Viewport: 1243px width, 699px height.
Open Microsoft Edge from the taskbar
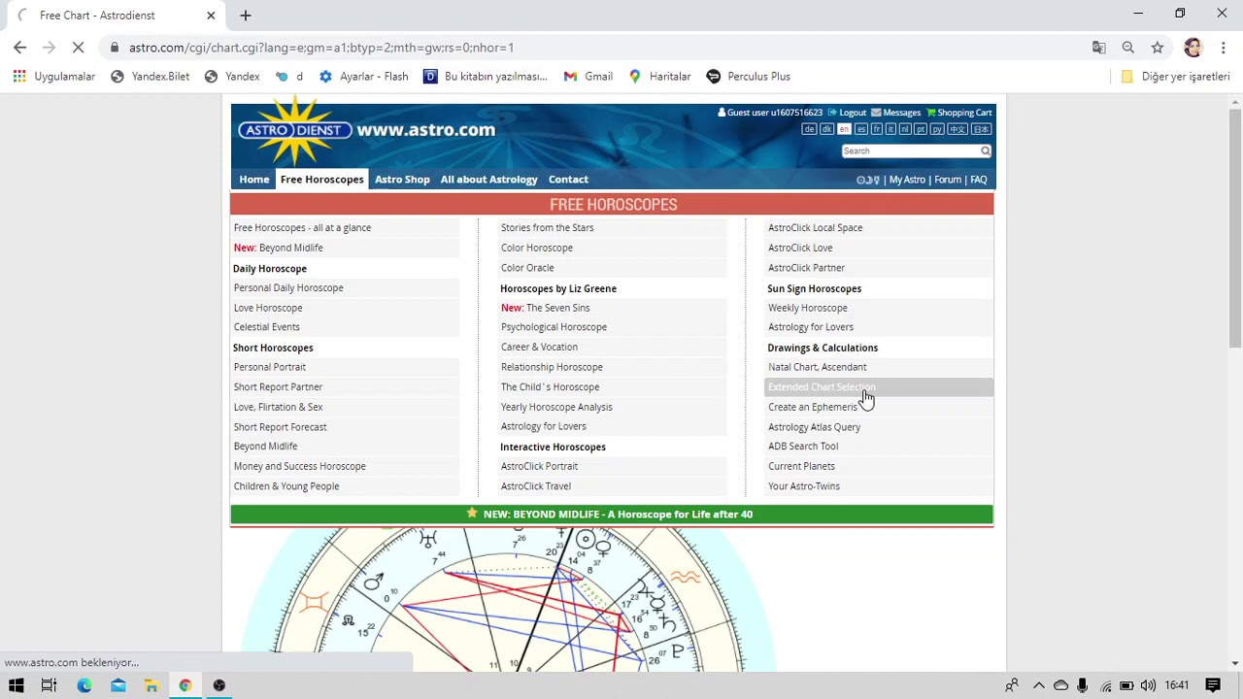(x=84, y=685)
